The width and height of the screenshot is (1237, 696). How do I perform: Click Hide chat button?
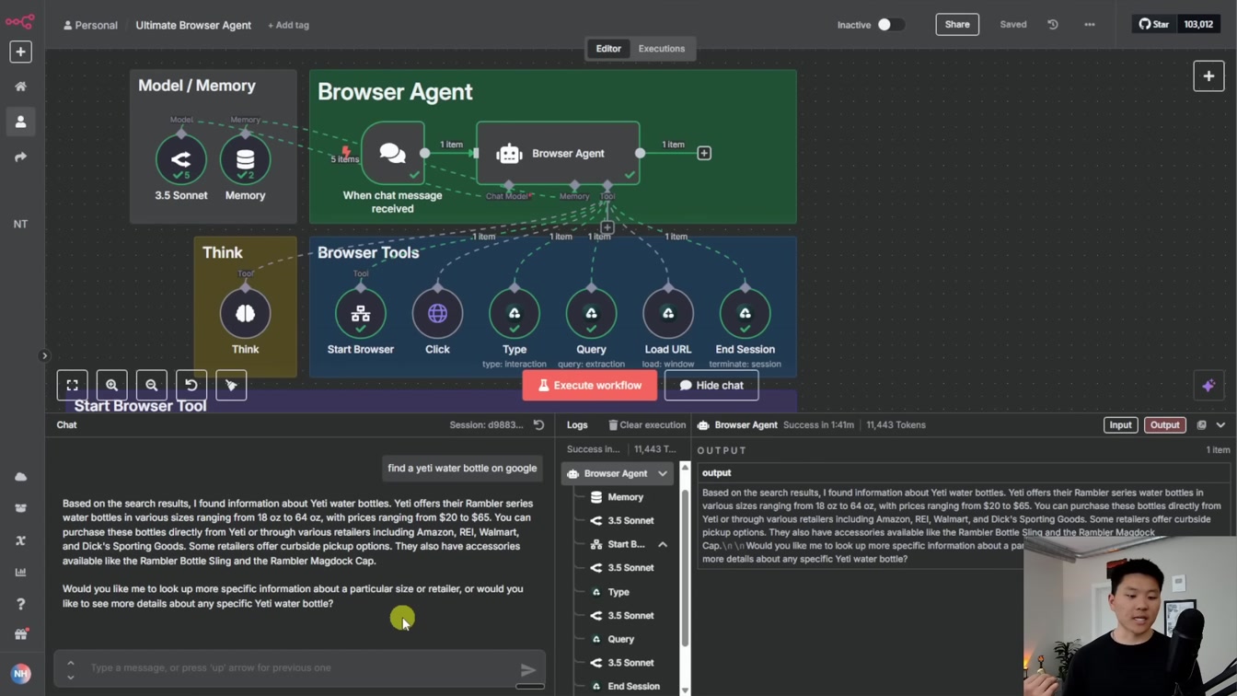(711, 386)
